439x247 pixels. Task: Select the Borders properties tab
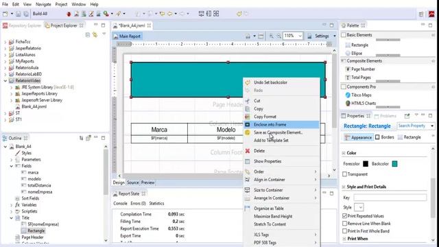[384, 137]
